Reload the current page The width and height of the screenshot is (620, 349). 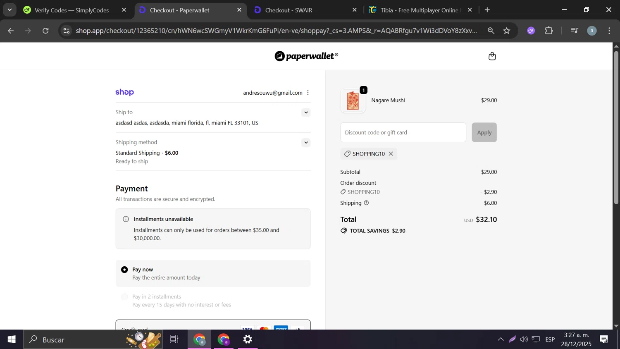click(45, 31)
